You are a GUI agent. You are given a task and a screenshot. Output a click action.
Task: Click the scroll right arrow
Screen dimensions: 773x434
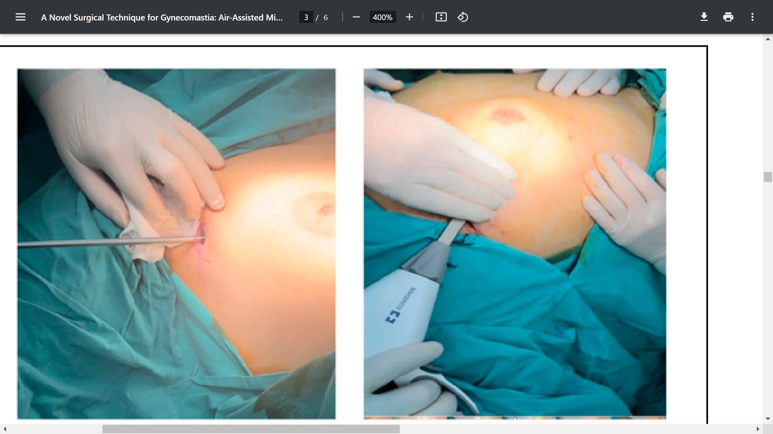[758, 429]
